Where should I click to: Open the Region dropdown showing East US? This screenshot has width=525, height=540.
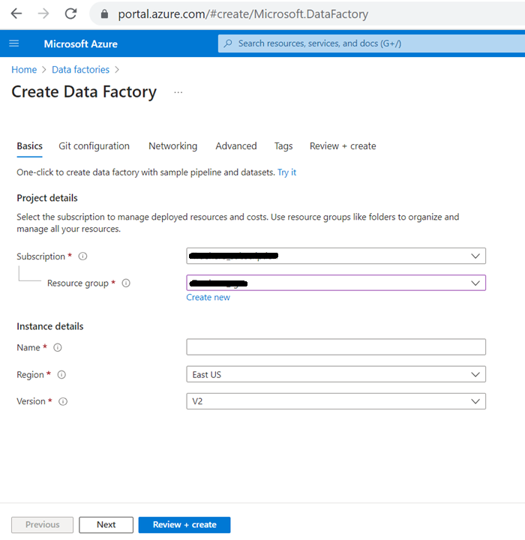(335, 374)
